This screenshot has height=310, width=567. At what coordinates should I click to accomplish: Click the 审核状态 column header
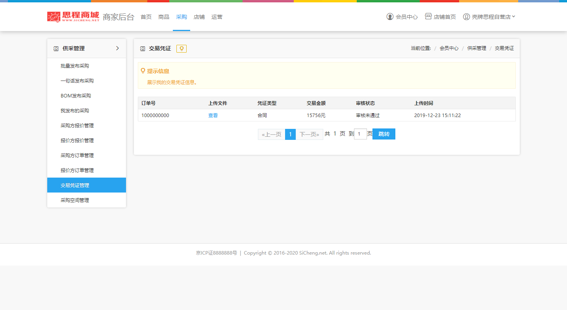(365, 103)
